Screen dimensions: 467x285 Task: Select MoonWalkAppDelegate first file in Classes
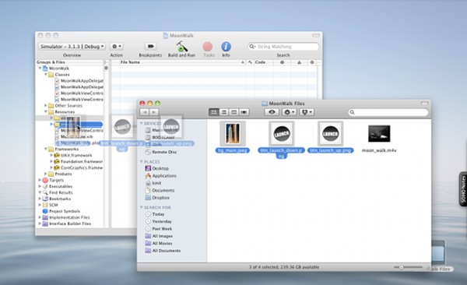click(79, 81)
